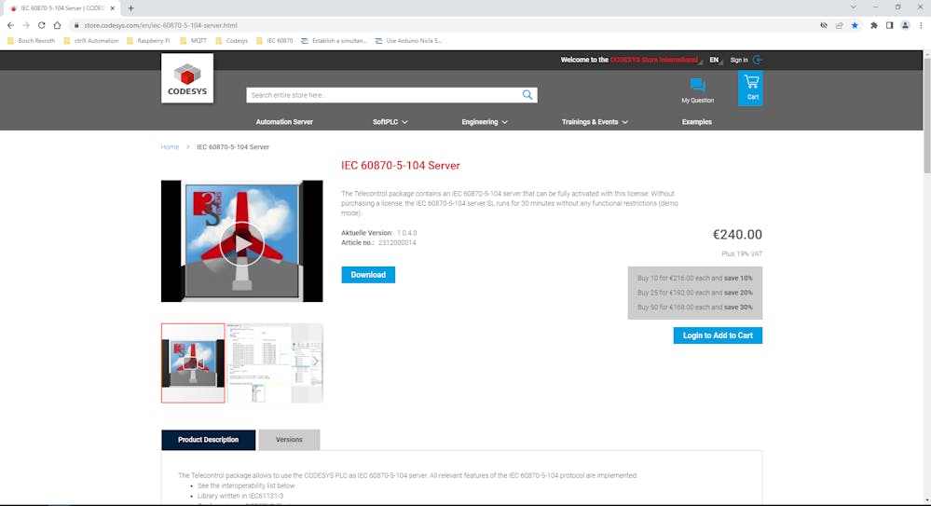931x506 pixels.
Task: Show next gallery thumbnail arrow
Action: (x=315, y=361)
